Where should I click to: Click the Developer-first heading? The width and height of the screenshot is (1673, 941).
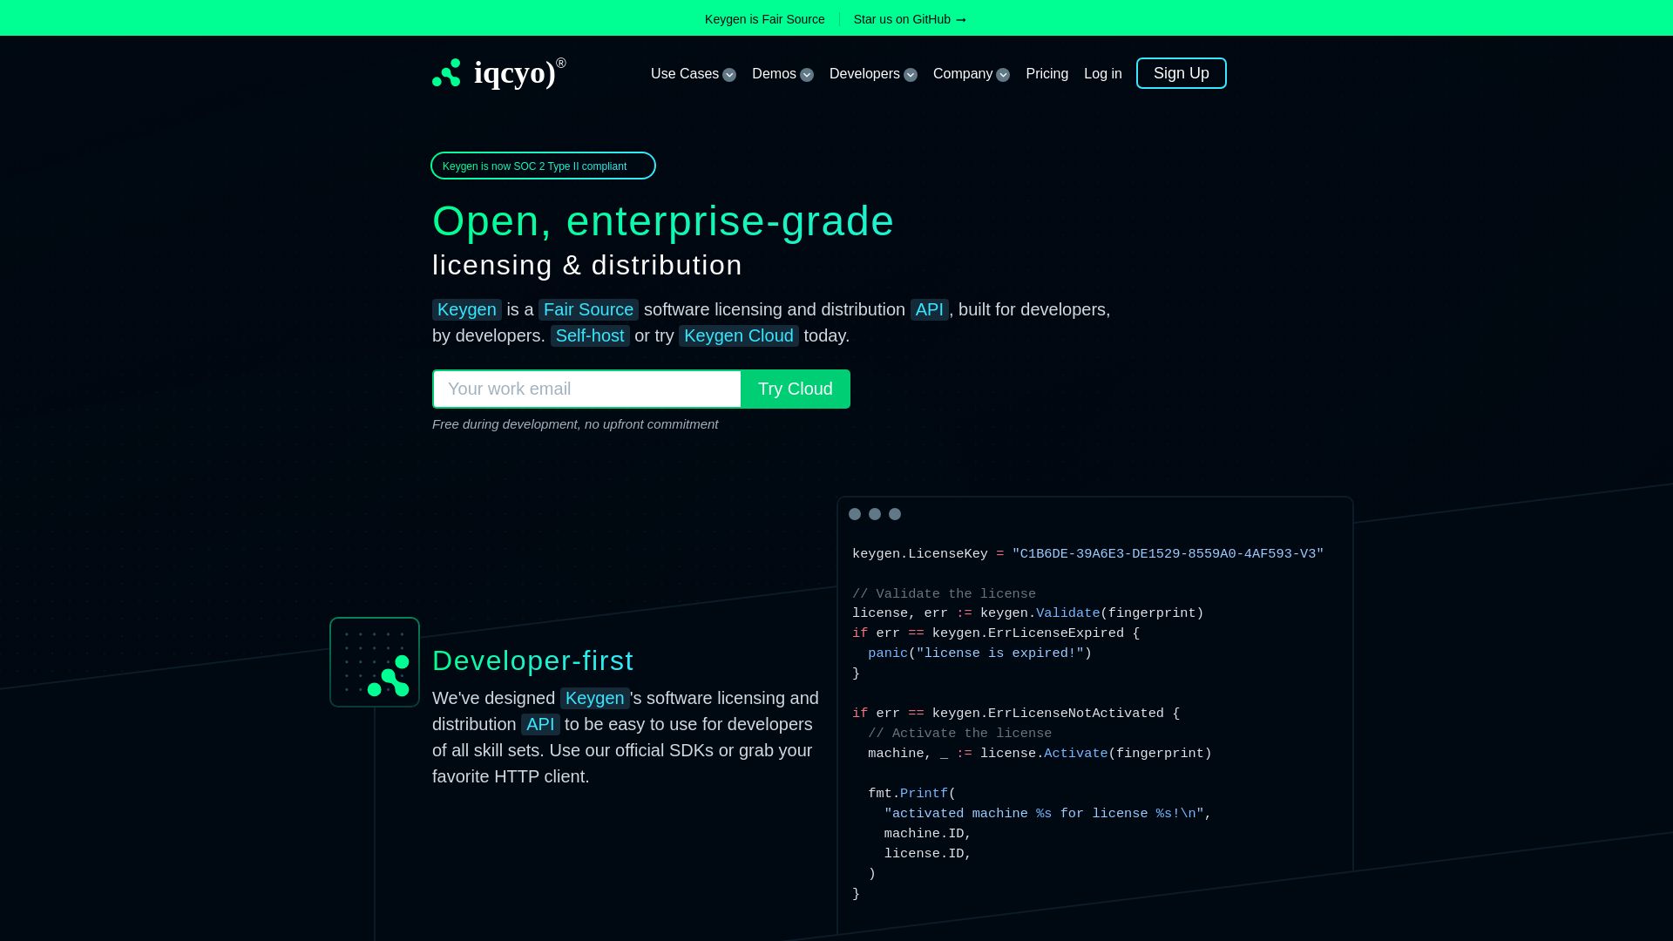tap(532, 660)
